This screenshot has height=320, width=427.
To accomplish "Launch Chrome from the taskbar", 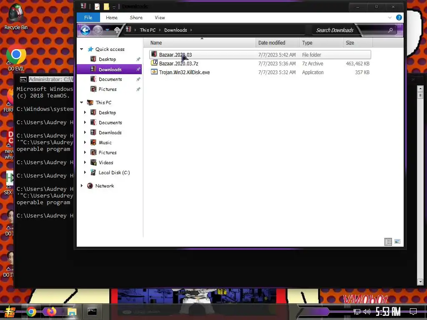I will [31, 312].
